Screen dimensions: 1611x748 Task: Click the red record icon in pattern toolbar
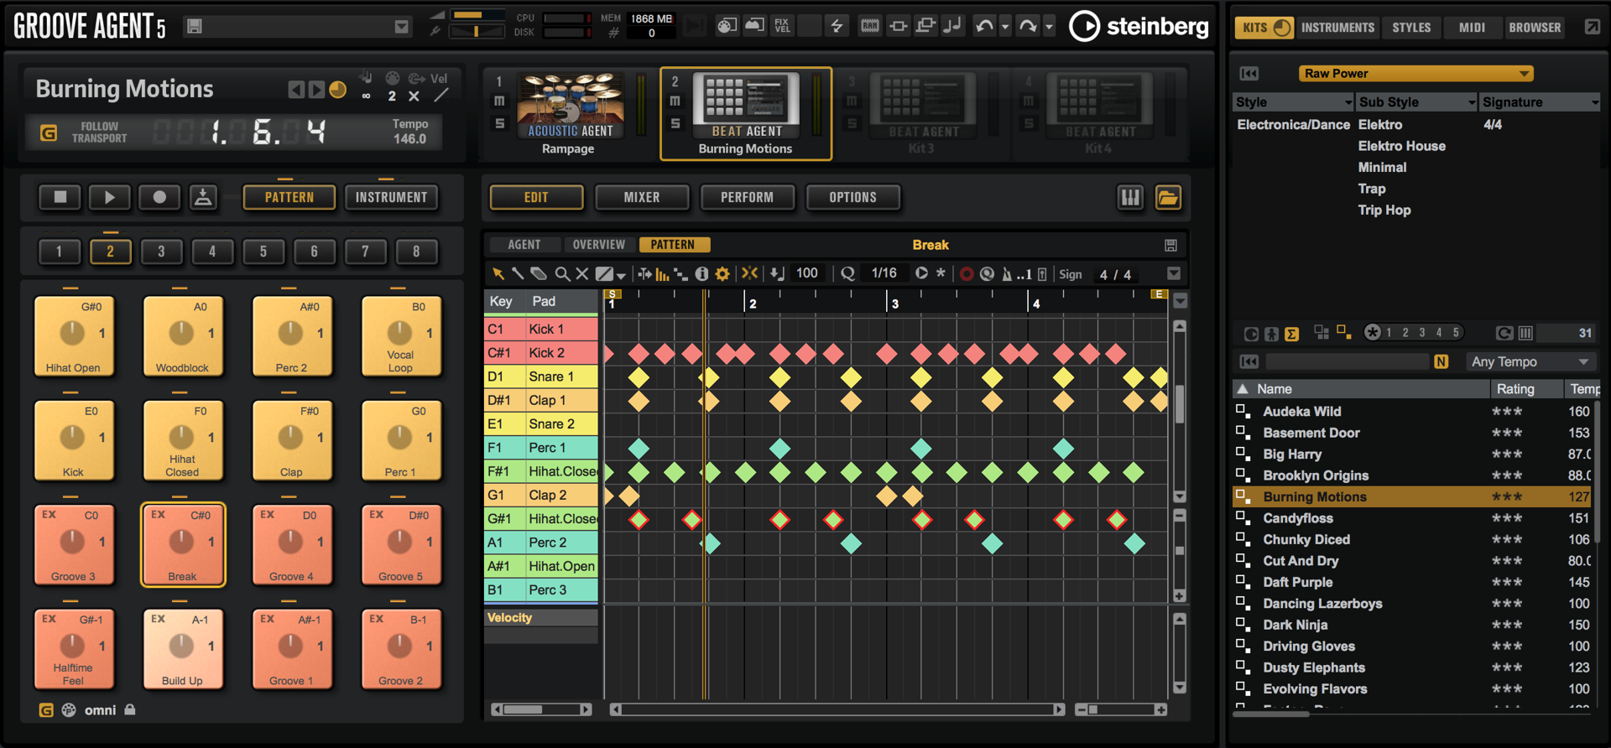coord(966,273)
